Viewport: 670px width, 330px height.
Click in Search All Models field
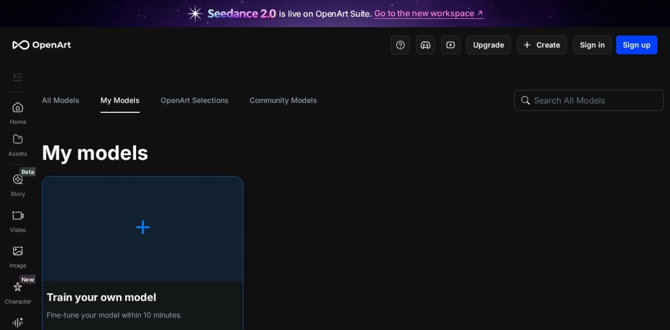589,100
